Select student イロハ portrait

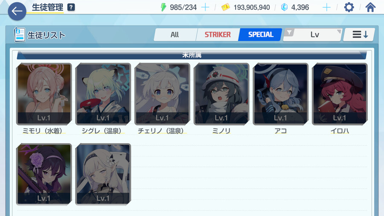click(x=340, y=94)
